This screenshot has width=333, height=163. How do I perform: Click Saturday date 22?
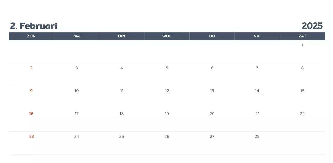point(302,114)
